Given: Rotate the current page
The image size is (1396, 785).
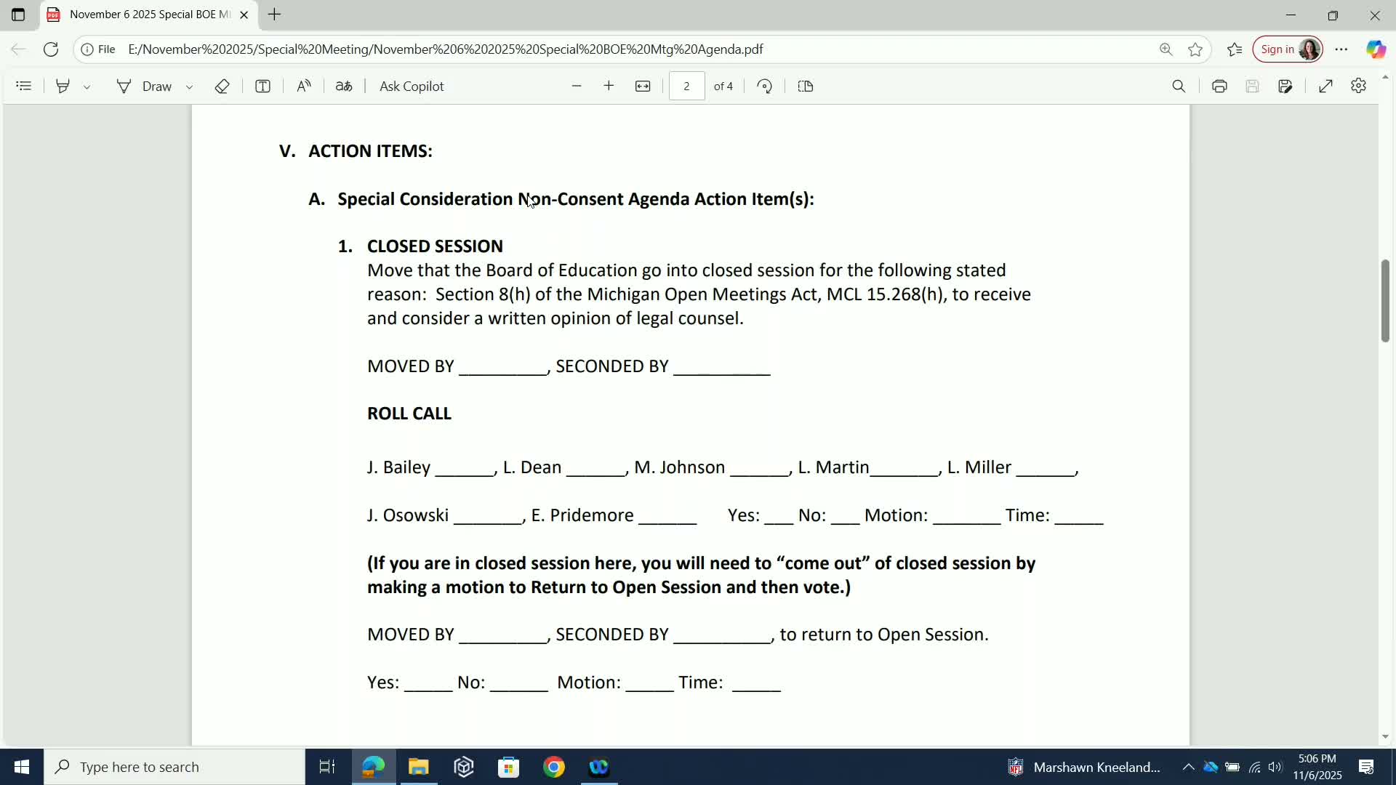Looking at the screenshot, I should [x=764, y=86].
